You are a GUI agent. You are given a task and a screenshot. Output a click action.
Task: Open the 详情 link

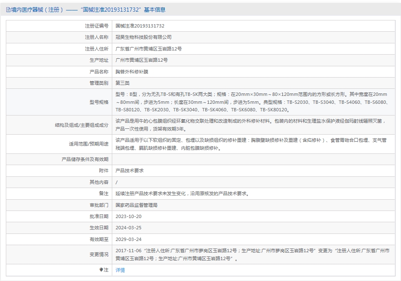coord(120,270)
